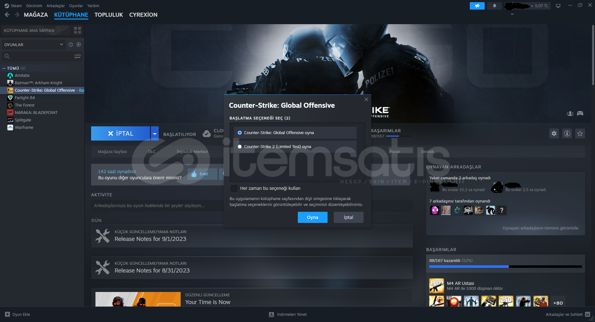This screenshot has height=322, width=595.
Task: Add game to favorites star
Action: 580,133
